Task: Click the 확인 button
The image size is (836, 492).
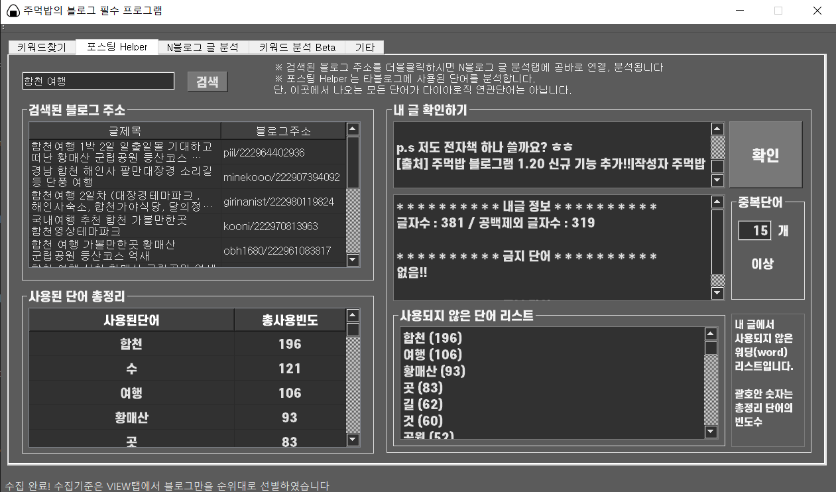Action: (766, 154)
